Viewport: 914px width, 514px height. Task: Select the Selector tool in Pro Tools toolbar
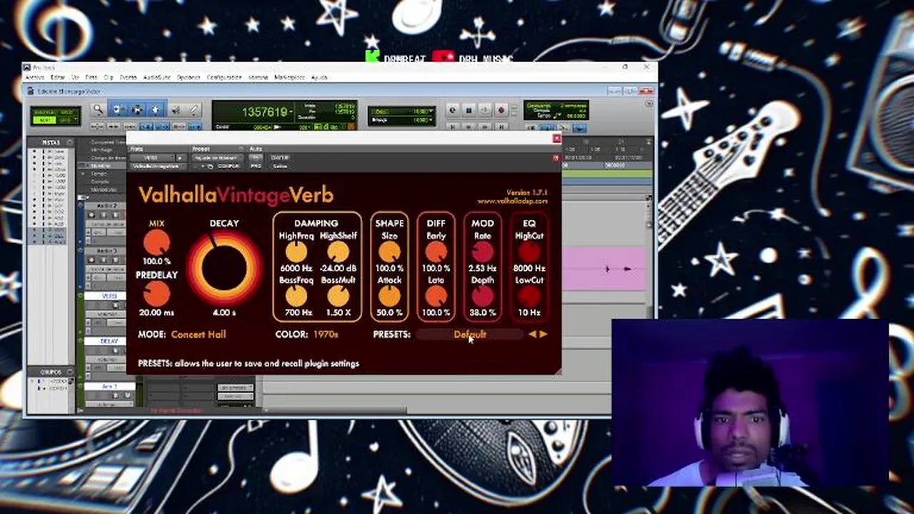pyautogui.click(x=136, y=109)
